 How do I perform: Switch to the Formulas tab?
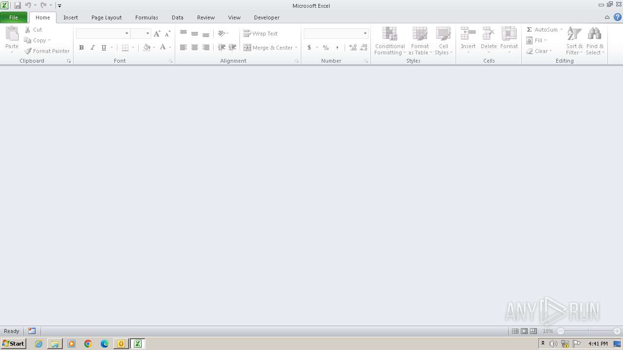tap(147, 17)
